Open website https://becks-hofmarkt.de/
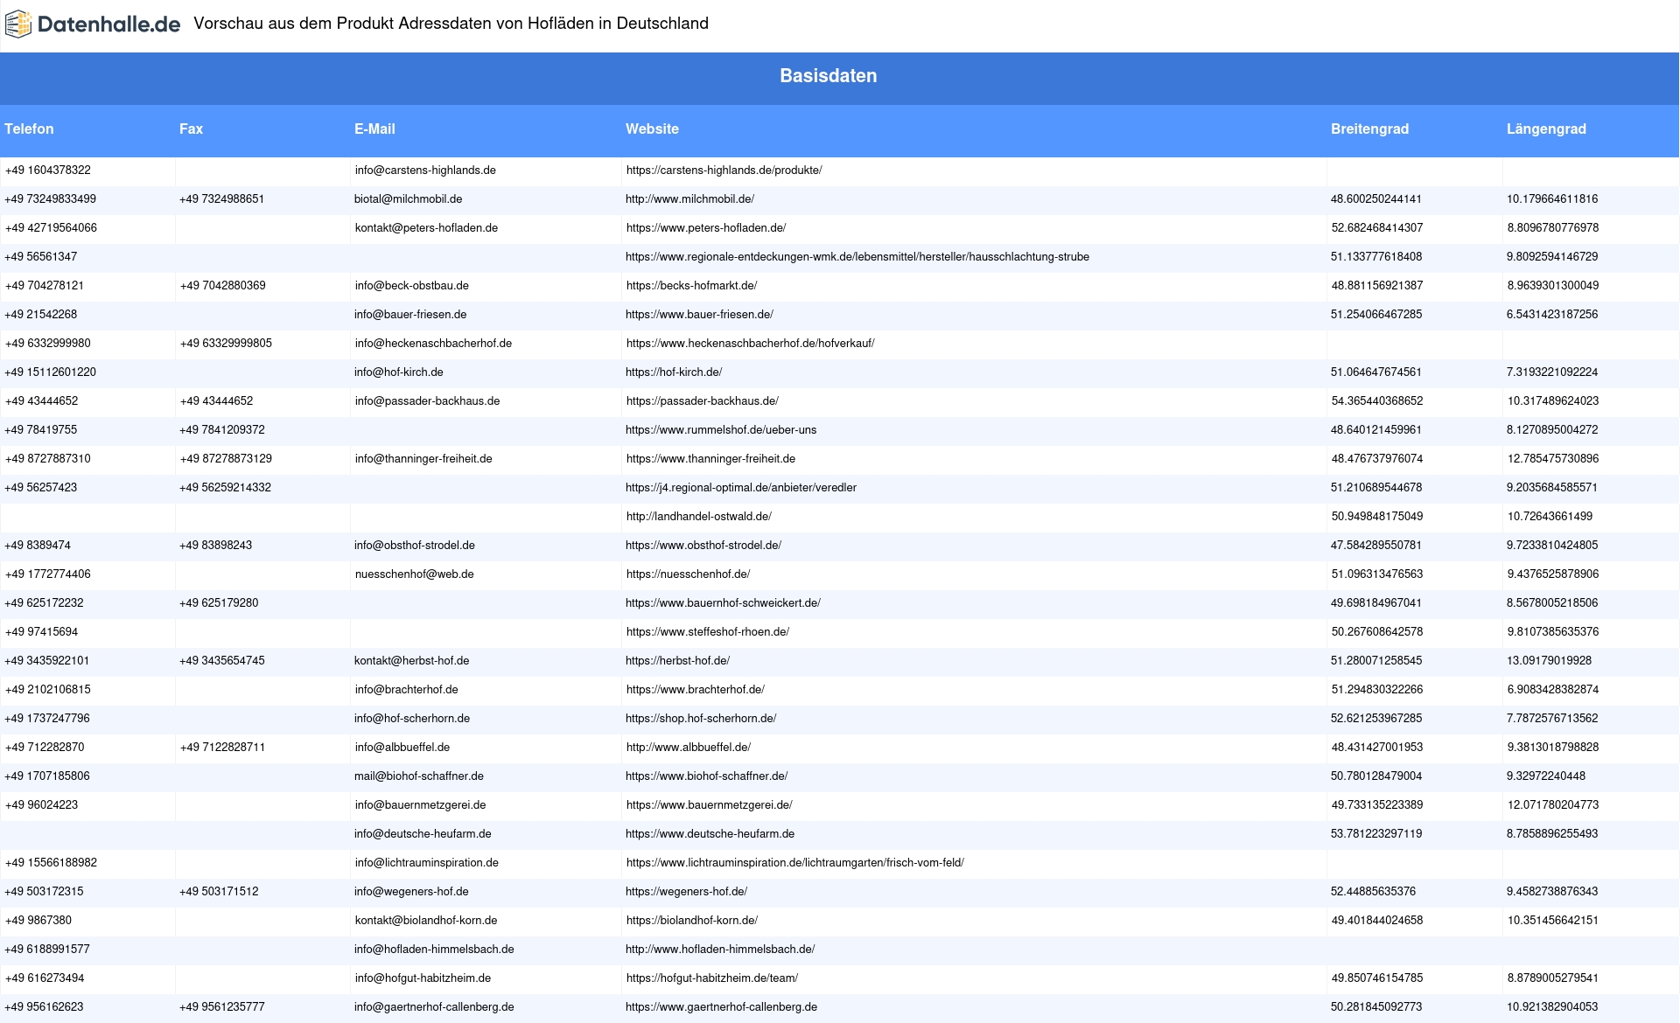Viewport: 1680px width, 1023px height. tap(691, 286)
